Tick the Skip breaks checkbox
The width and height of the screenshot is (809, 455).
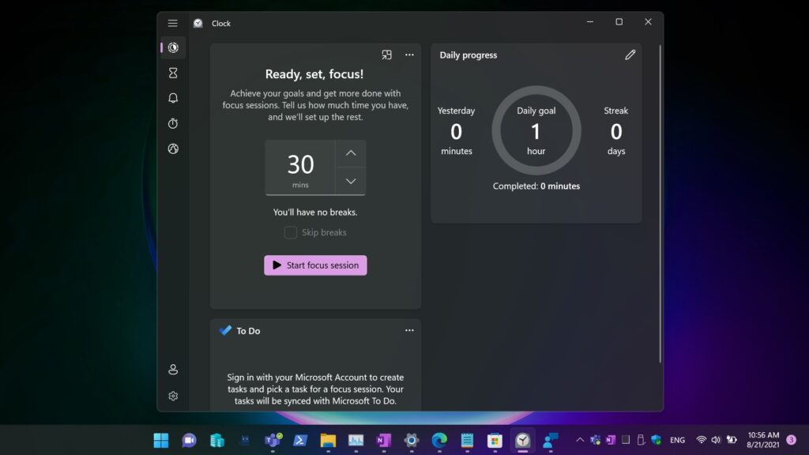click(x=291, y=232)
